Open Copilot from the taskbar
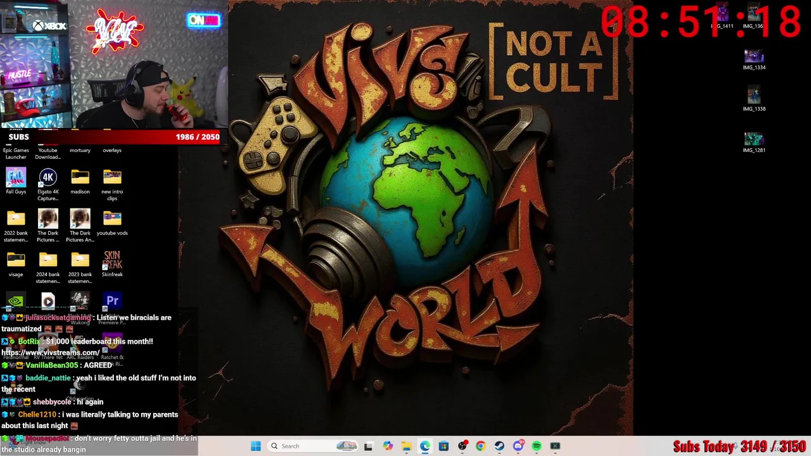The height and width of the screenshot is (456, 811). [388, 446]
